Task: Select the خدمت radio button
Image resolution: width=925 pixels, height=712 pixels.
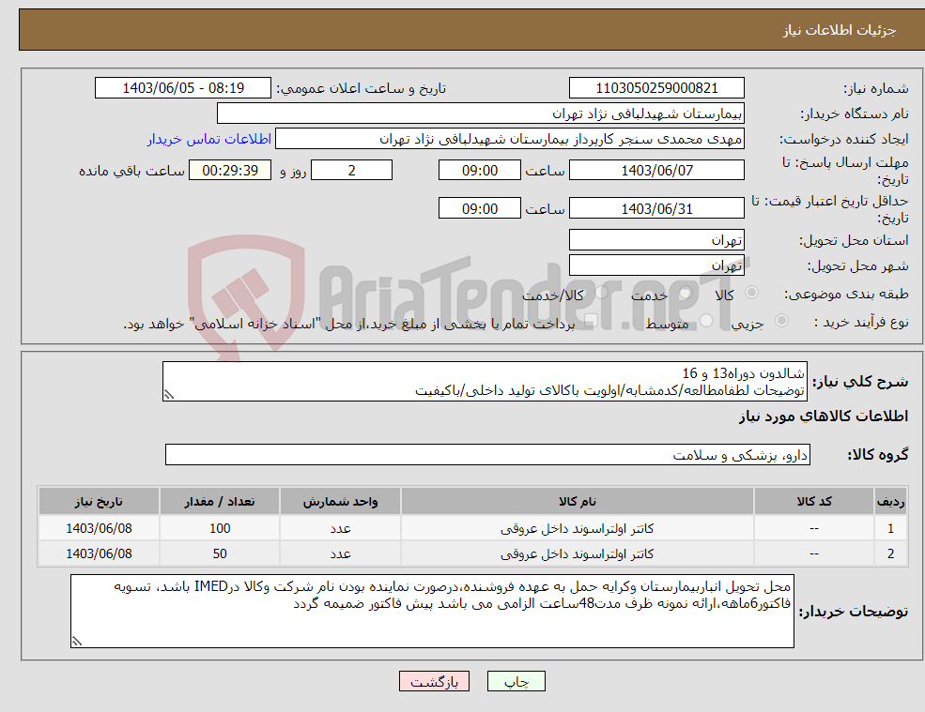Action: click(x=686, y=293)
